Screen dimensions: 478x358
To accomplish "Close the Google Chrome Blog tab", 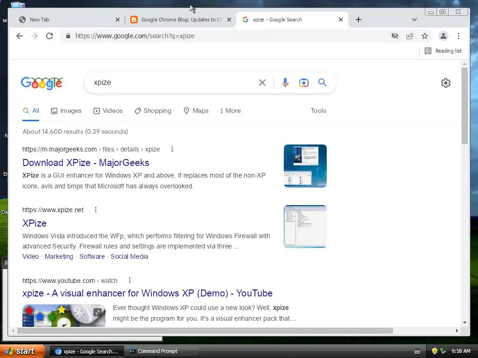I will point(229,20).
